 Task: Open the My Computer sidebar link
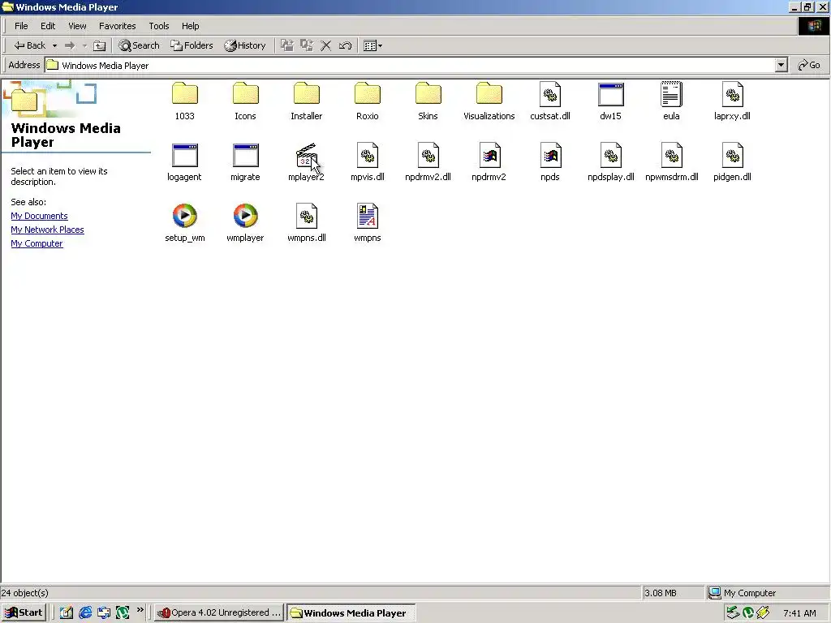(x=37, y=243)
